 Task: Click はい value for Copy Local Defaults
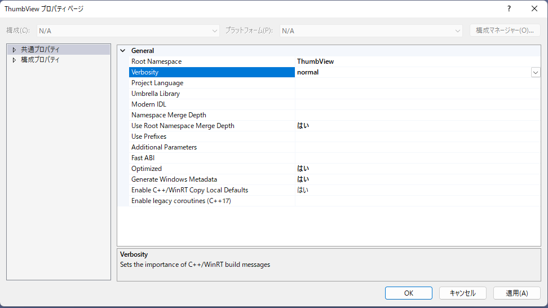(303, 190)
